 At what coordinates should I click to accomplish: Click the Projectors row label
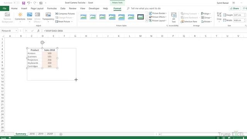[33, 60]
